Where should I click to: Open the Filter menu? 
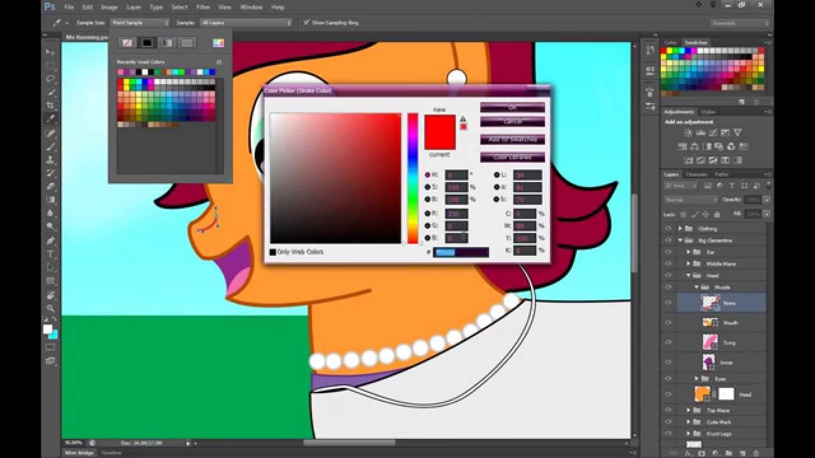click(x=203, y=7)
